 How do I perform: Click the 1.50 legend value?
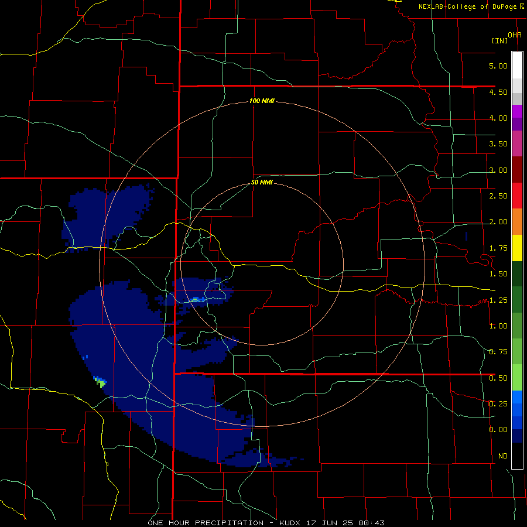point(498,274)
